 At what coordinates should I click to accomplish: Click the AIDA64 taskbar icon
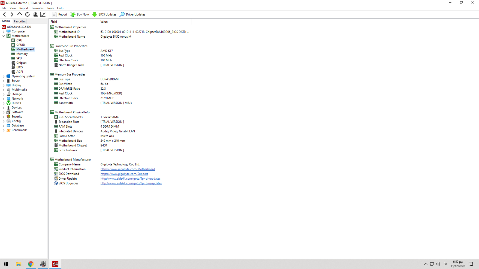coord(55,264)
